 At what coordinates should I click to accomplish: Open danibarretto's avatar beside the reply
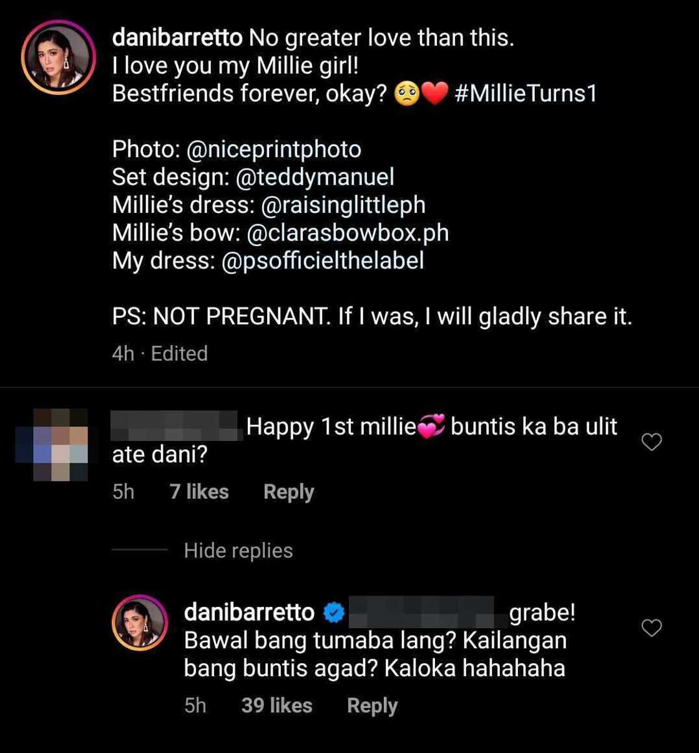[x=140, y=623]
